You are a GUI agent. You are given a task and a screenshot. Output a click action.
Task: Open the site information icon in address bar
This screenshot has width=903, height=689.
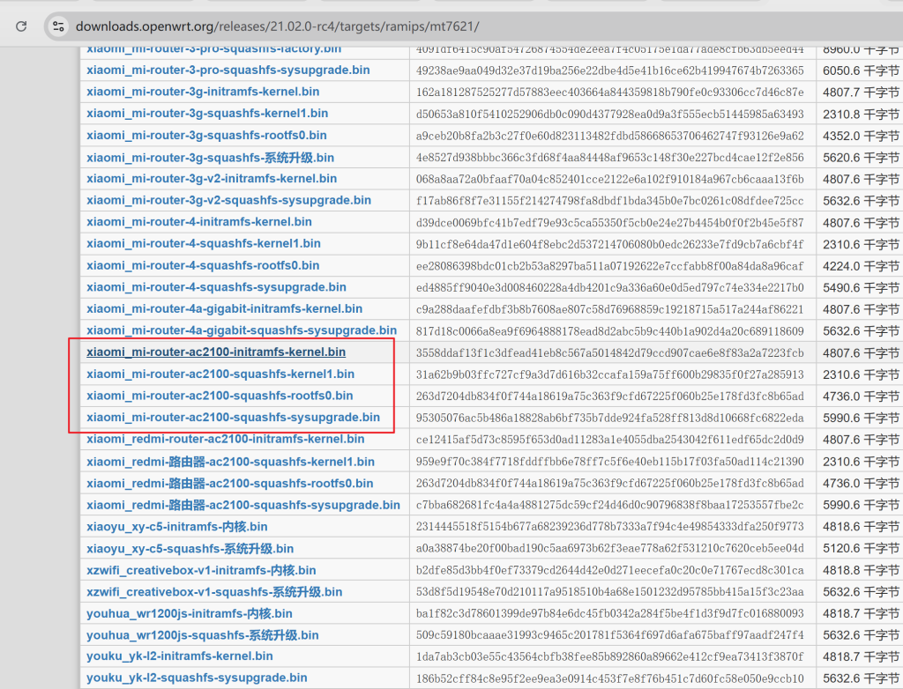(x=59, y=26)
